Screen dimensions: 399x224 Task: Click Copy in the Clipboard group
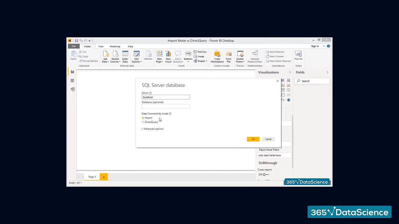pos(84,56)
